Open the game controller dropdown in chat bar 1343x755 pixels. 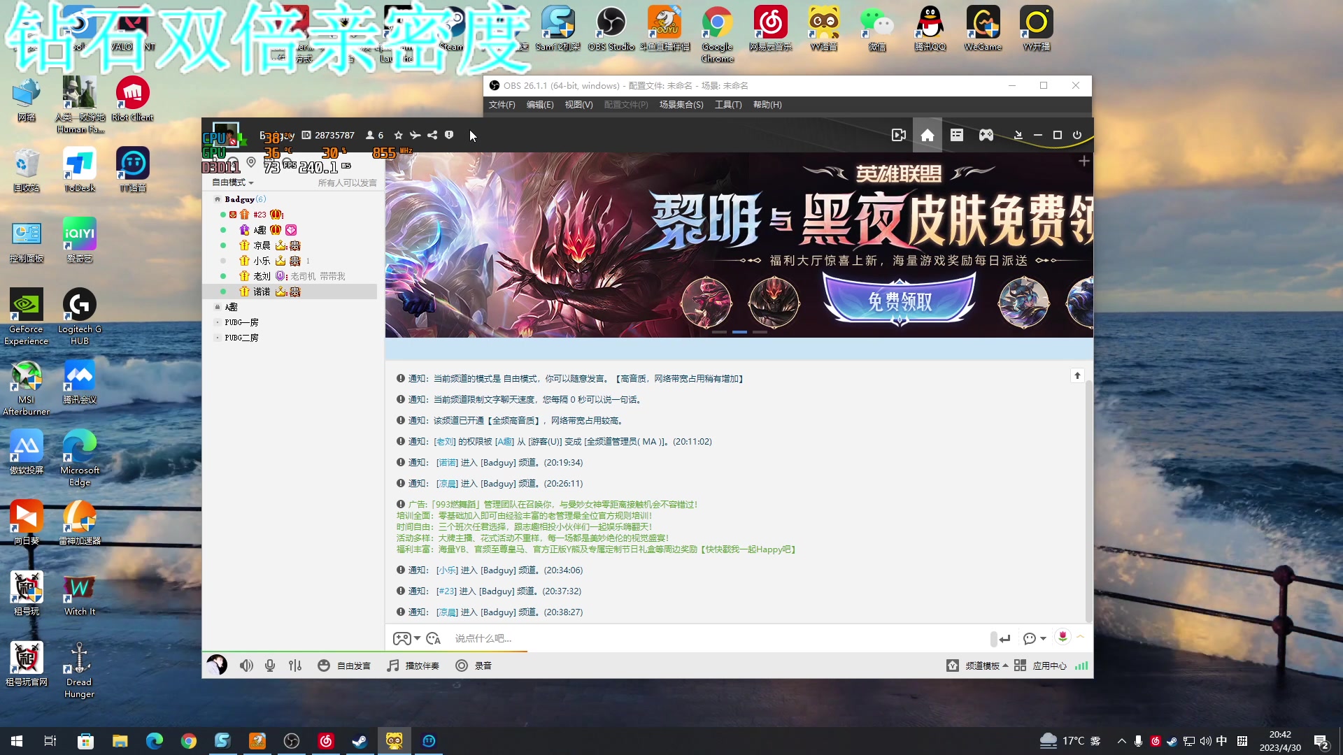(406, 638)
